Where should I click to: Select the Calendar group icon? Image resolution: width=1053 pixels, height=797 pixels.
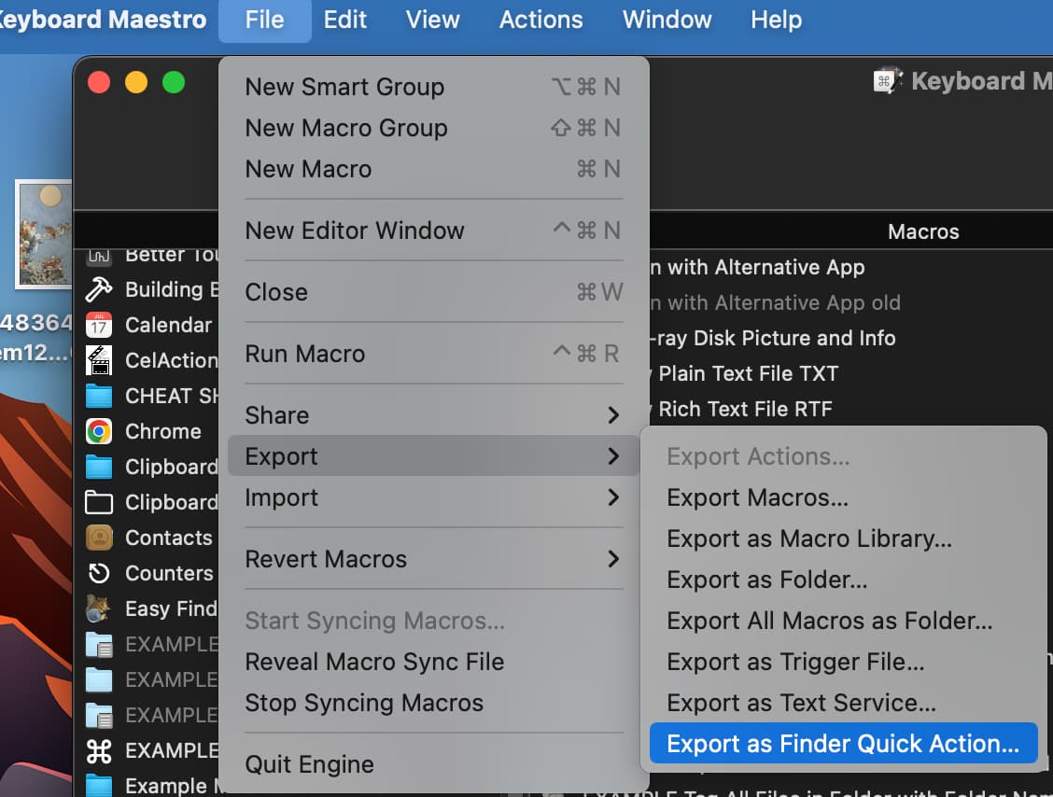[x=99, y=325]
